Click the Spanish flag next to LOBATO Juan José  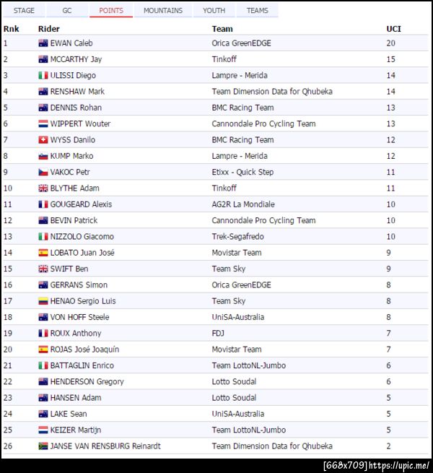(43, 253)
